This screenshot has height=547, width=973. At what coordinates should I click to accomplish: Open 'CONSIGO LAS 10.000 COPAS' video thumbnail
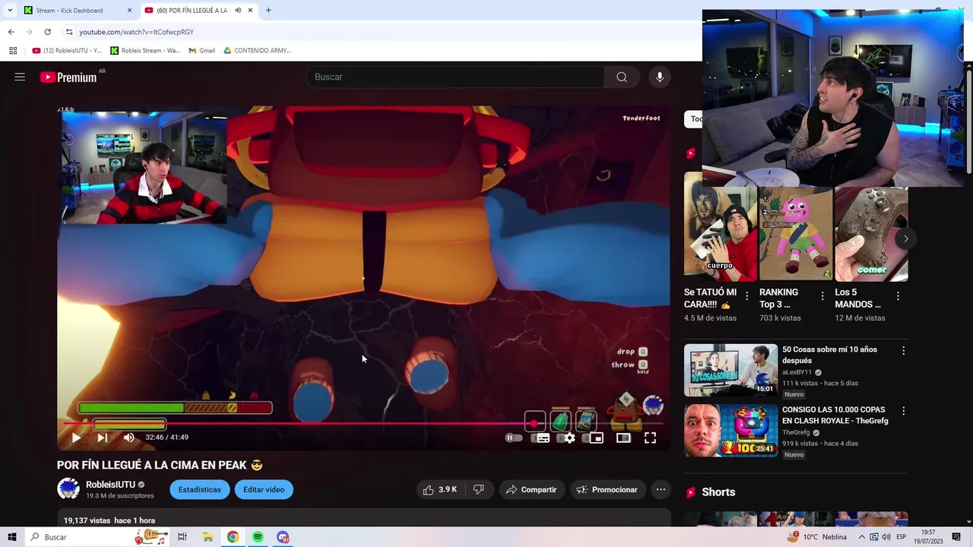coord(731,430)
